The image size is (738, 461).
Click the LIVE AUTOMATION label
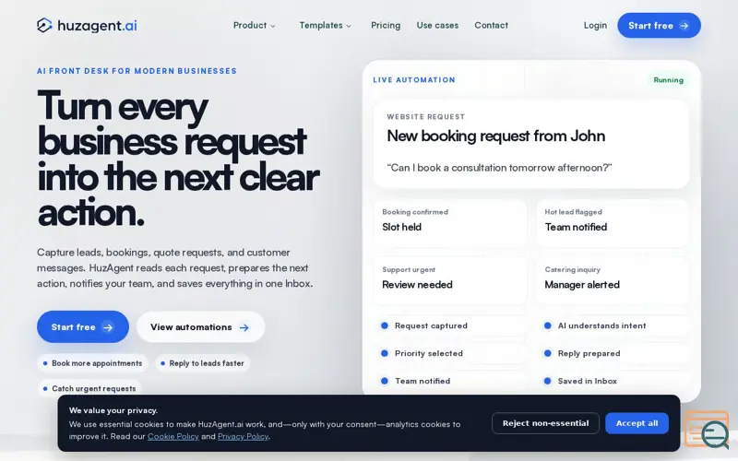click(414, 80)
